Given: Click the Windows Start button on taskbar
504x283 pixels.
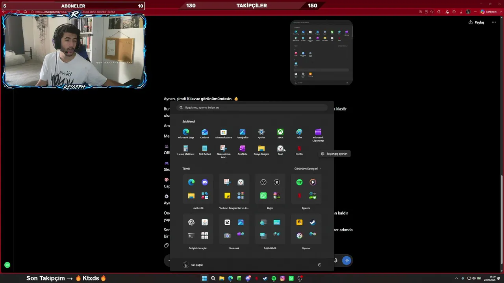Looking at the screenshot, I should pos(204,278).
